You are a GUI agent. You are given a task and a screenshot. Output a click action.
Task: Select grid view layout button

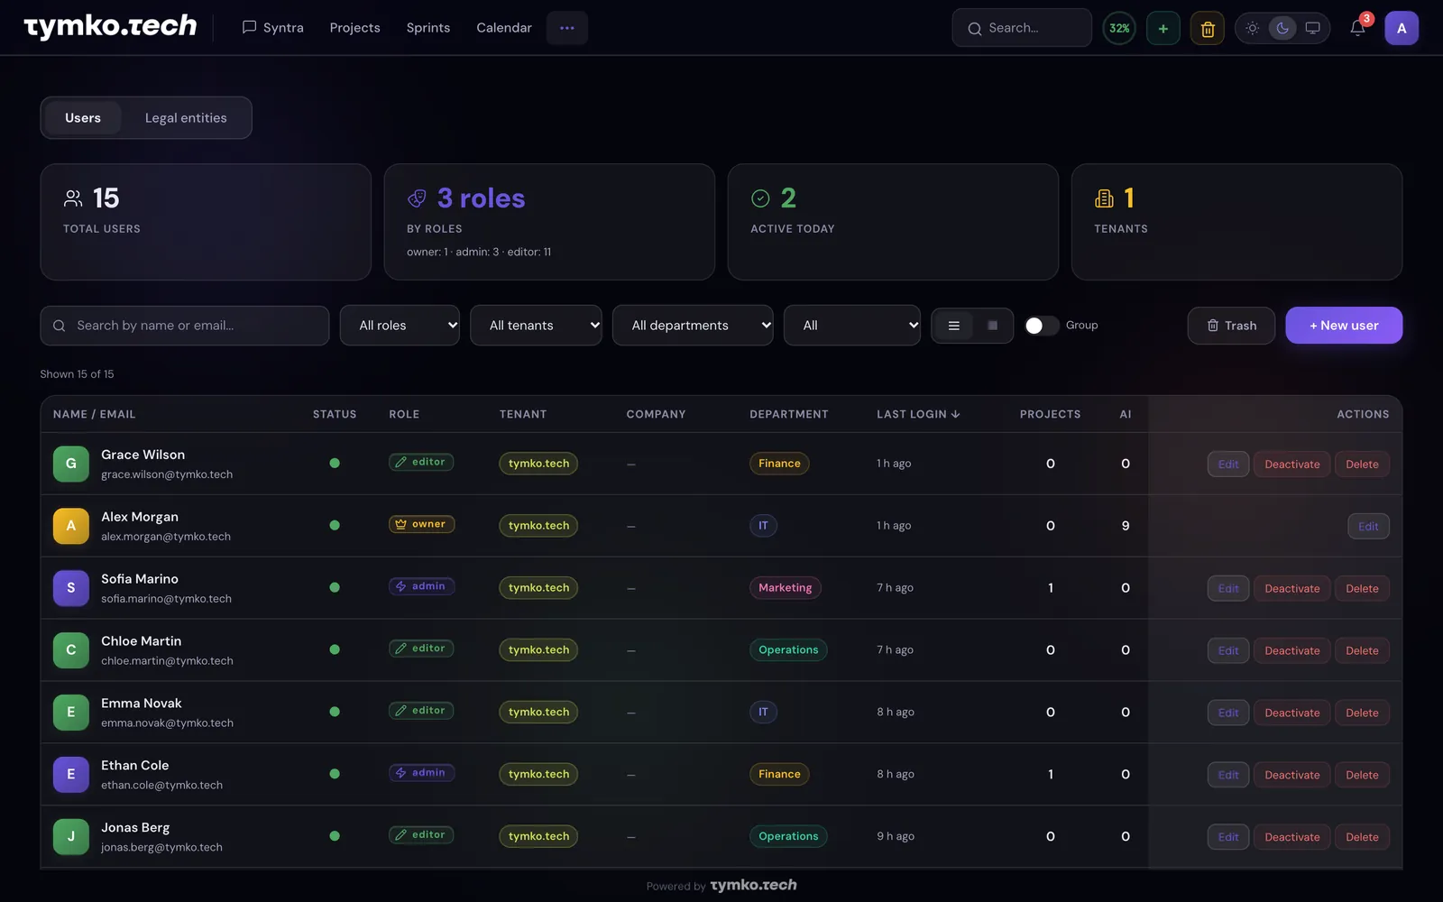tap(992, 326)
